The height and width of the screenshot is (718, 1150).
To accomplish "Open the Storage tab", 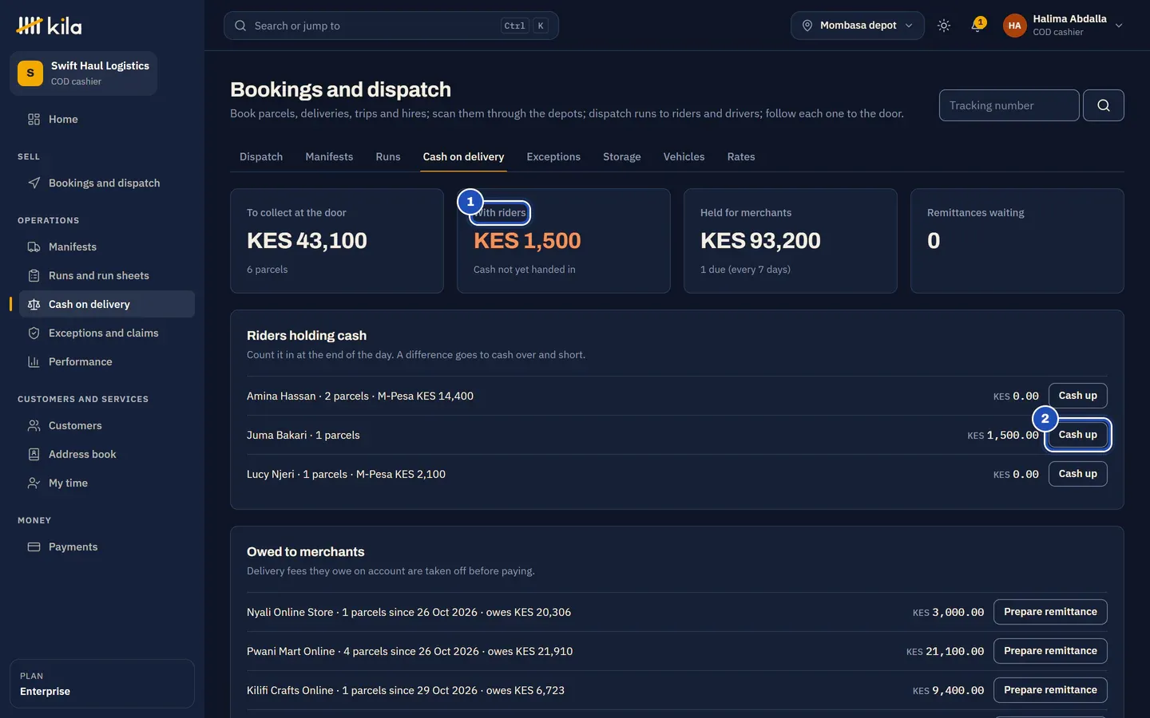I will point(622,156).
